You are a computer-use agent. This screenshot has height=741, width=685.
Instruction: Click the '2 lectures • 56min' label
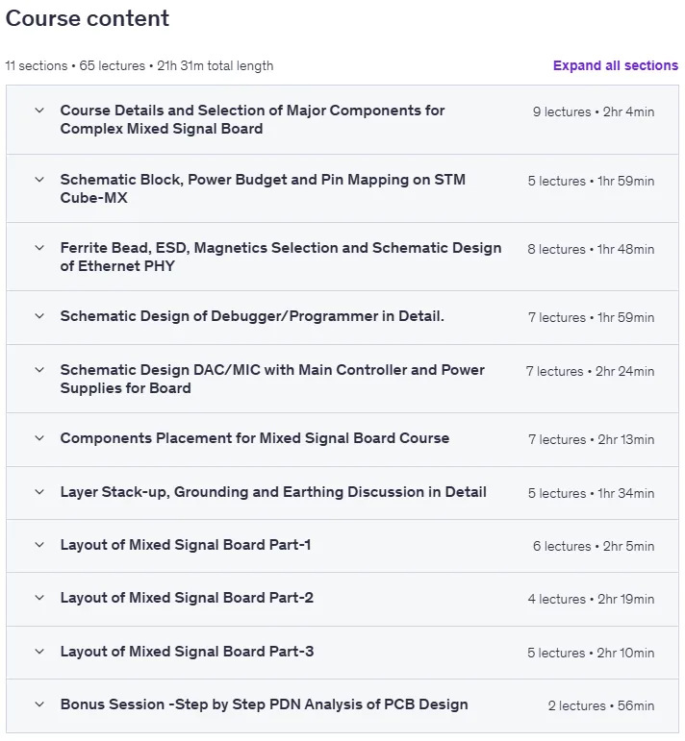(x=601, y=705)
